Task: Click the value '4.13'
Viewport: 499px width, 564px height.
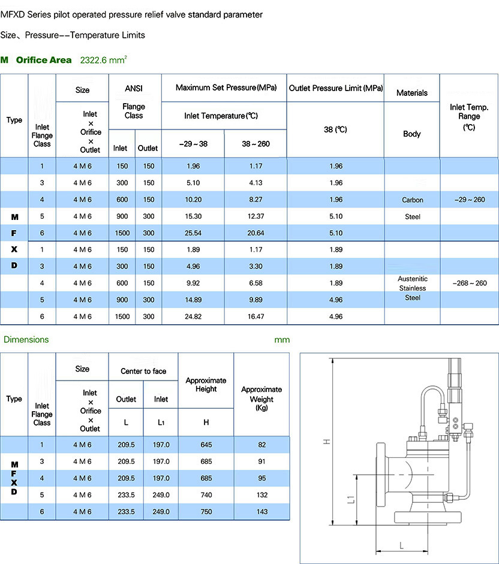Action: (x=255, y=183)
